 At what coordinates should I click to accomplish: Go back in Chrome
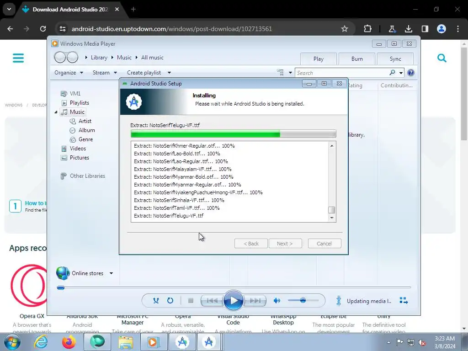click(x=10, y=29)
